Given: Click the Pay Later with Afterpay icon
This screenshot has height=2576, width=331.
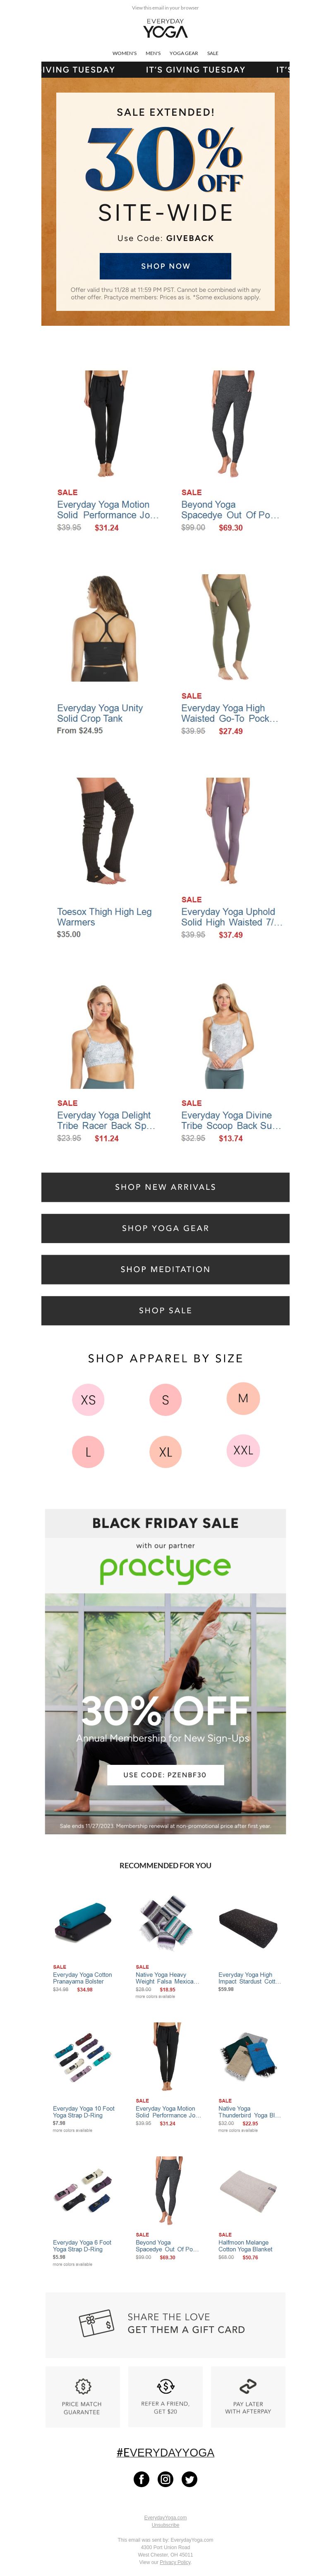Looking at the screenshot, I should pyautogui.click(x=248, y=2386).
